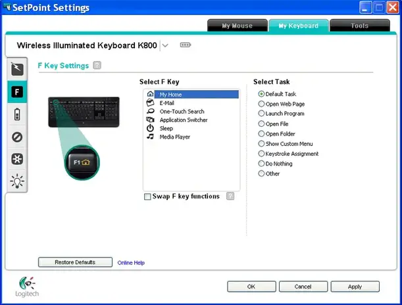This screenshot has height=305, width=402.
Task: Open the backlight lightbulb sidebar icon
Action: point(17,181)
